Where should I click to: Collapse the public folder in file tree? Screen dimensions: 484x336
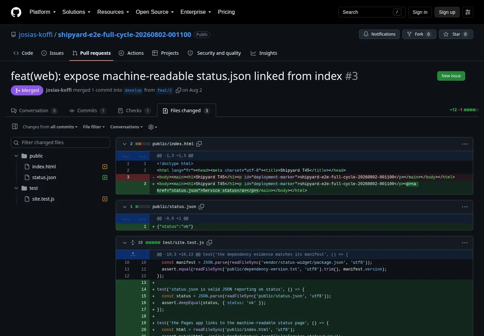[x=16, y=156]
